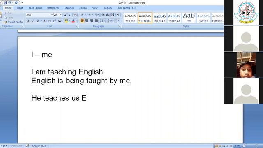Expand the Clipboard pane launcher

point(23,26)
